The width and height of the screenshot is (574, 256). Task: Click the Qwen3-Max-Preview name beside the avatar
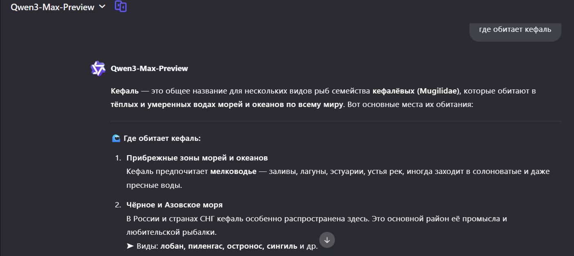click(x=149, y=69)
